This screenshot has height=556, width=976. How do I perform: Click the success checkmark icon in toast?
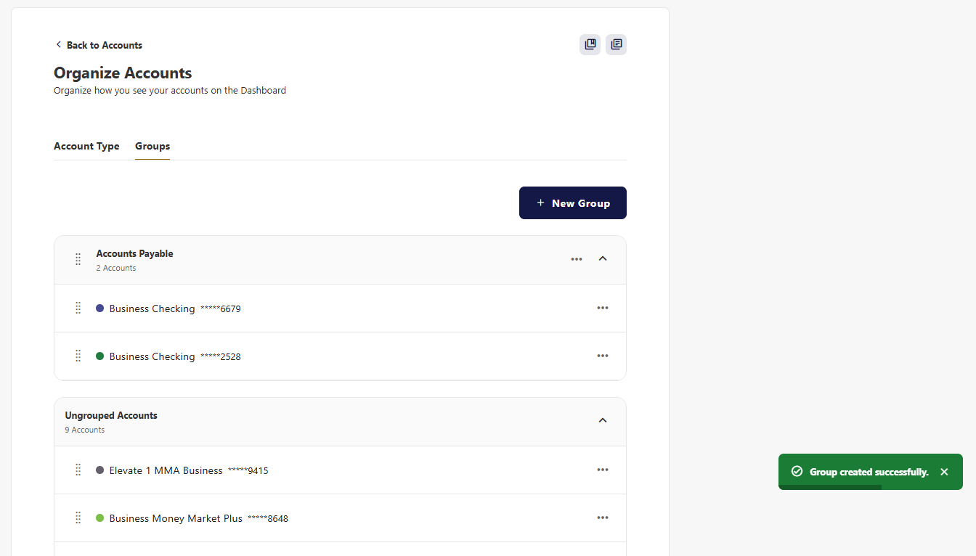[x=797, y=471]
